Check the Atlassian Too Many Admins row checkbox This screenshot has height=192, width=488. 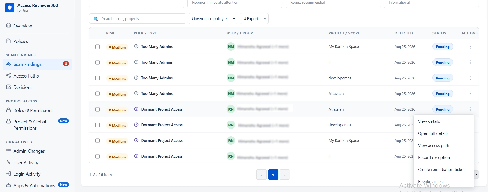point(97,94)
